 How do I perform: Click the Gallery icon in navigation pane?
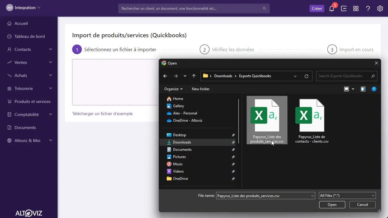tap(169, 106)
